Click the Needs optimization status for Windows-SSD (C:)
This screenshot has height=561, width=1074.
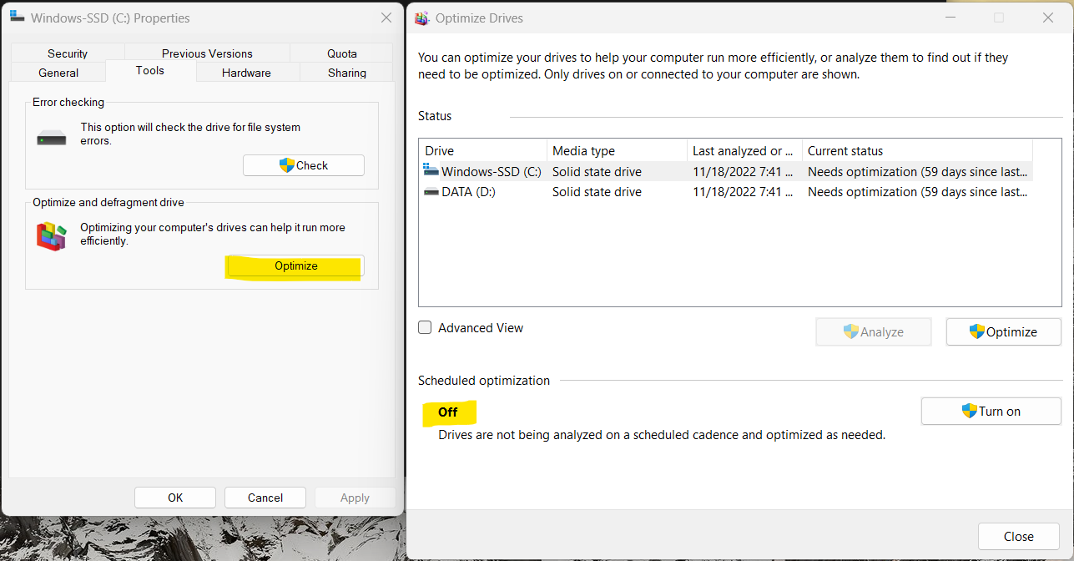[917, 172]
